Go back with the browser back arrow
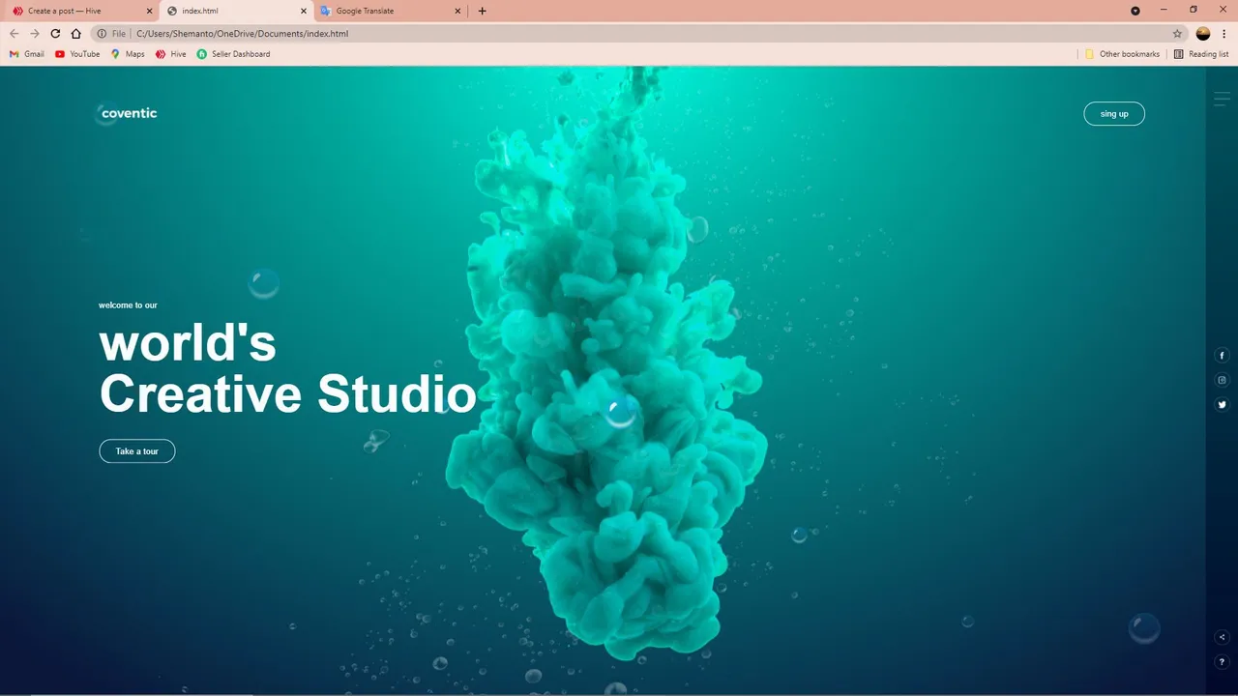The height and width of the screenshot is (696, 1238). [x=15, y=34]
